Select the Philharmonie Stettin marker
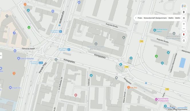 (x=155, y=30)
